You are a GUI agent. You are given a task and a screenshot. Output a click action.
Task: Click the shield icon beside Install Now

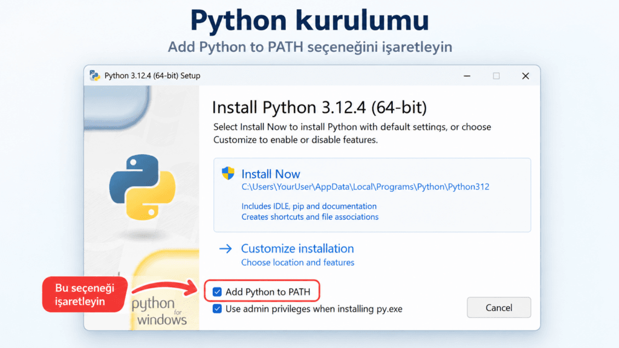point(228,173)
